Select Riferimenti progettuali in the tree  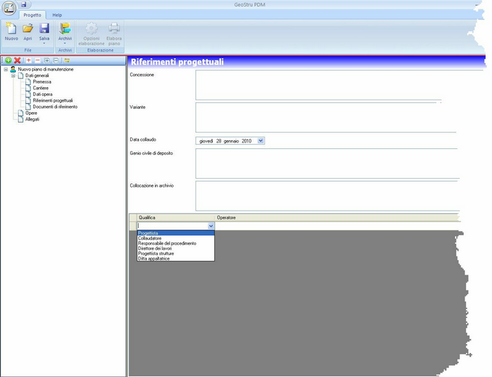pyautogui.click(x=53, y=101)
